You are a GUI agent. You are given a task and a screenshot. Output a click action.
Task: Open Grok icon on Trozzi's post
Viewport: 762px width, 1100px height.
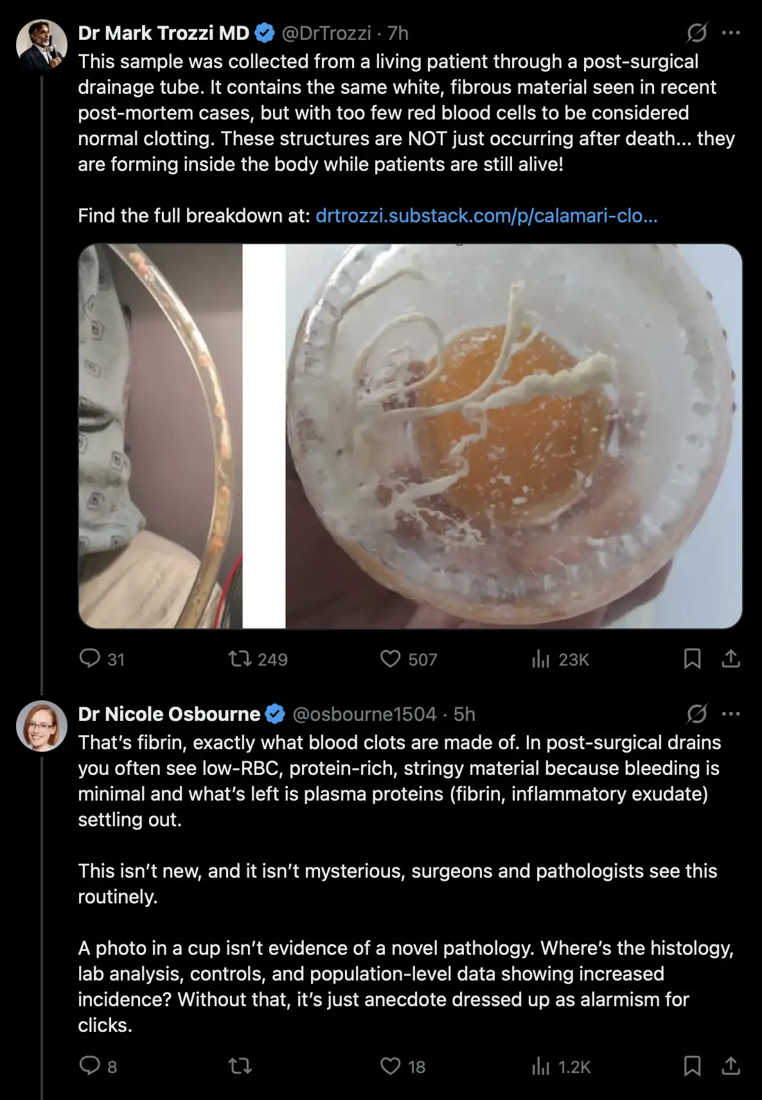(696, 33)
